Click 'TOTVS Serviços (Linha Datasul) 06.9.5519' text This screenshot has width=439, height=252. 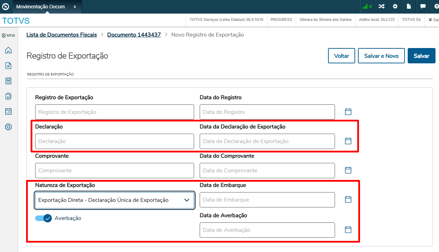226,19
